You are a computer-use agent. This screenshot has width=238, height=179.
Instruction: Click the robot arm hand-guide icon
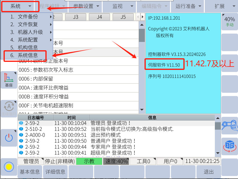tap(229, 125)
